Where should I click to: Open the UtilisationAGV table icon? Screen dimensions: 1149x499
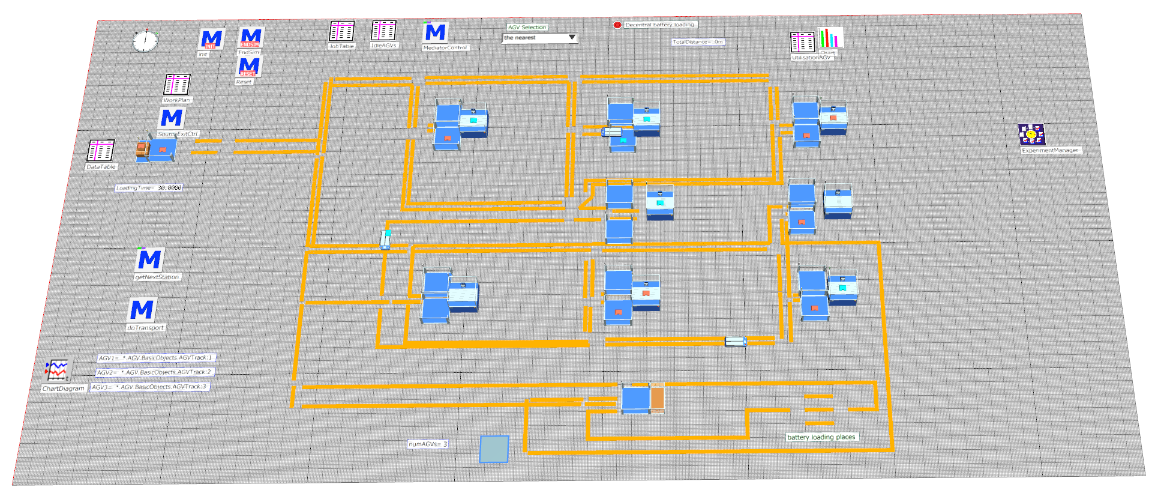[x=802, y=42]
